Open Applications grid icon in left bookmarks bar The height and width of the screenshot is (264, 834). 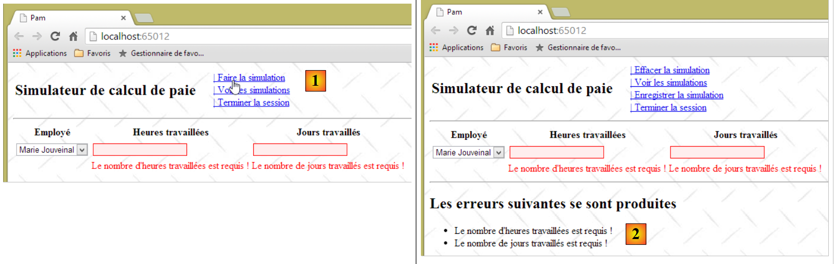pos(17,53)
